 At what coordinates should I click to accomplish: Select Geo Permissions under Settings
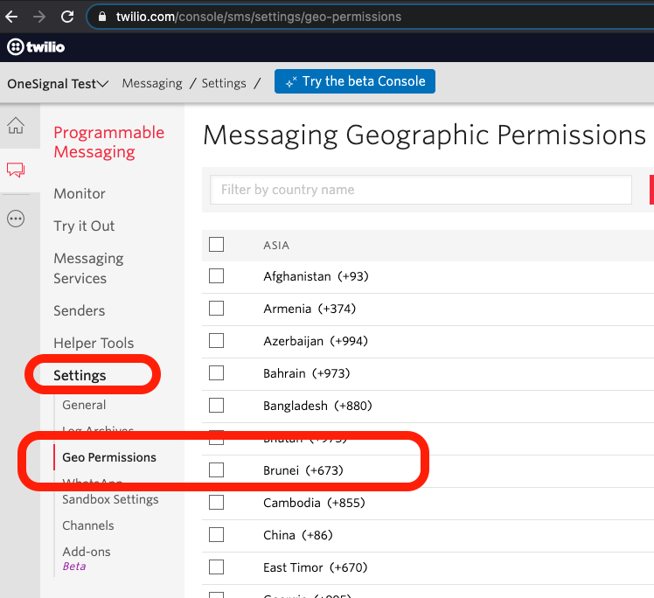pyautogui.click(x=109, y=457)
